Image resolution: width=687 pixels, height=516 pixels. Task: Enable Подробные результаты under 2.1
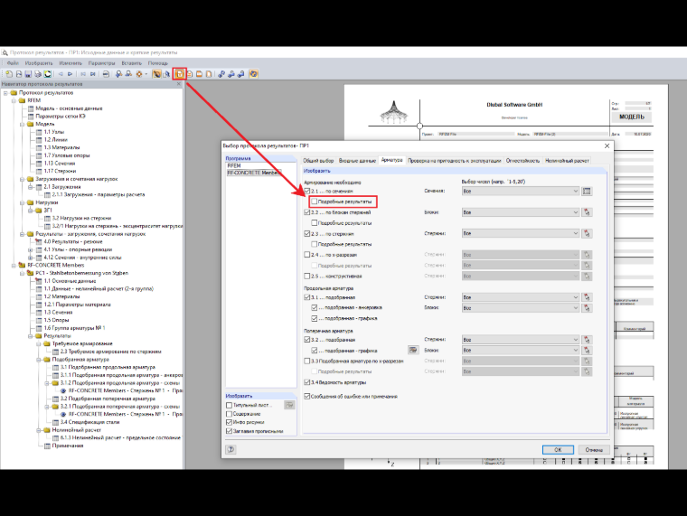(315, 202)
